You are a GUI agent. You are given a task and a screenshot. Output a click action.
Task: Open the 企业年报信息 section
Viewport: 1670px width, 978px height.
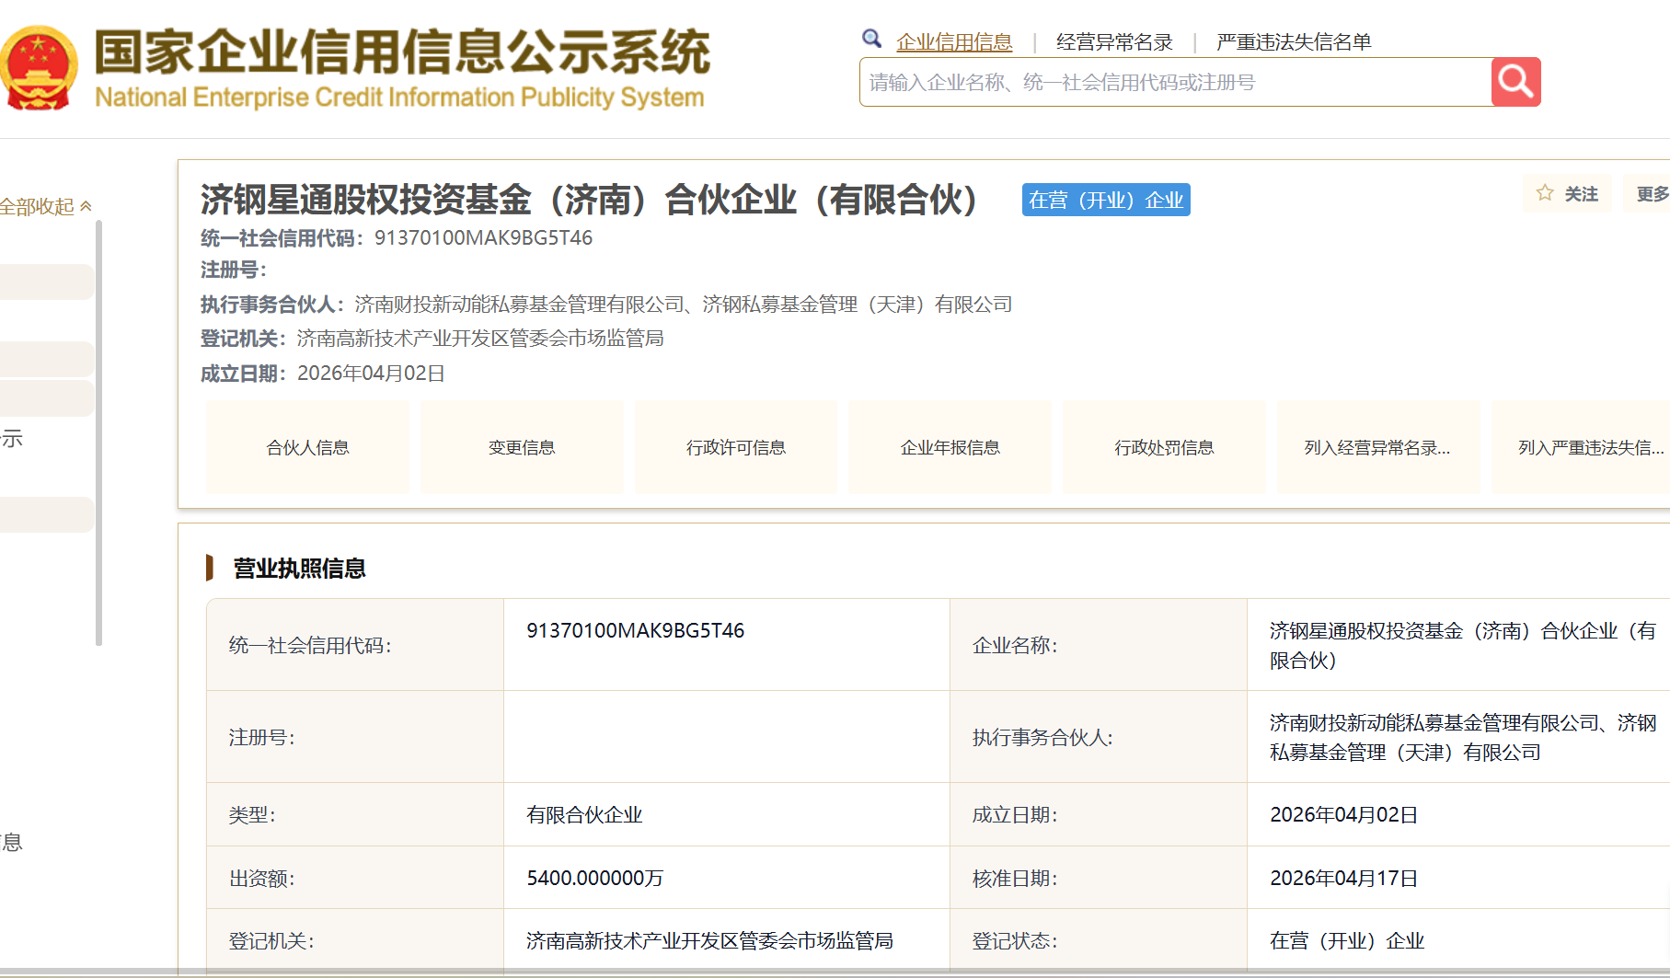950,448
